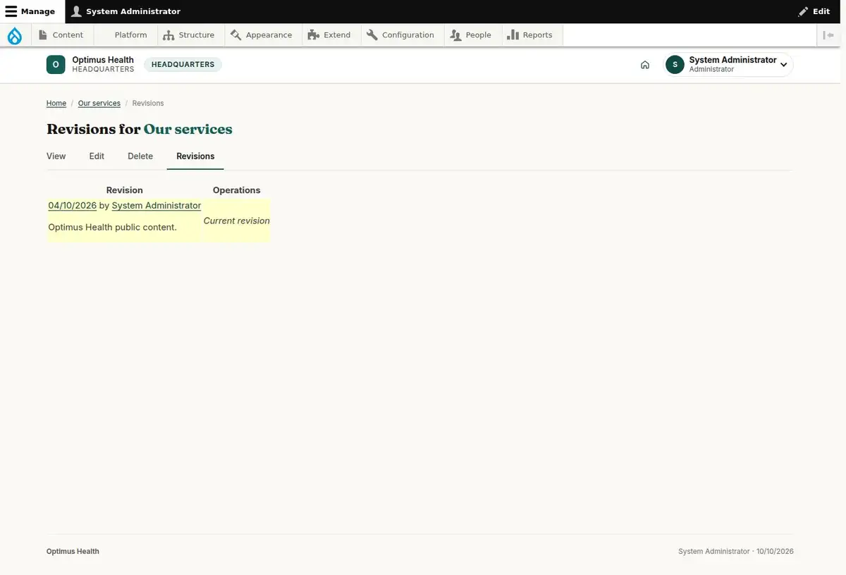Image resolution: width=846 pixels, height=575 pixels.
Task: Click the Drupal drop logo icon
Action: pyautogui.click(x=15, y=35)
